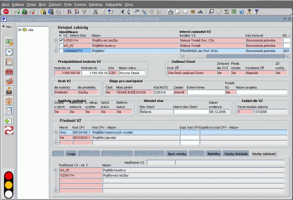Screen dimensions: 293x200
Task: Toggle the checkbox for VZ001/14 row
Action: (x=61, y=40)
